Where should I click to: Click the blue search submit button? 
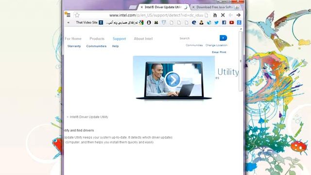pos(224,38)
